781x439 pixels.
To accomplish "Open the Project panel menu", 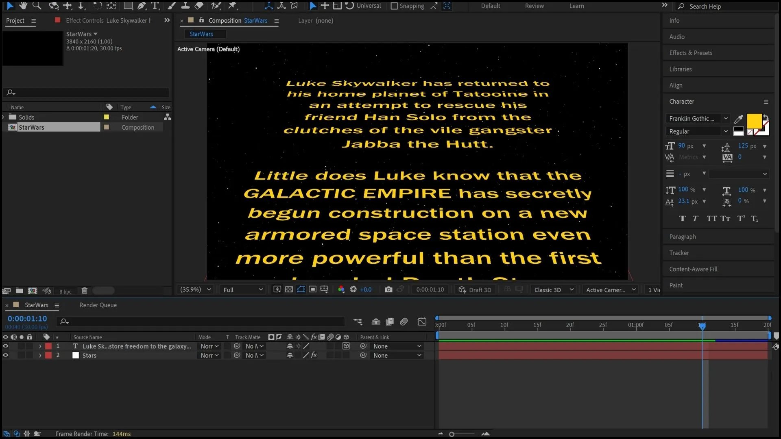I will pos(33,20).
